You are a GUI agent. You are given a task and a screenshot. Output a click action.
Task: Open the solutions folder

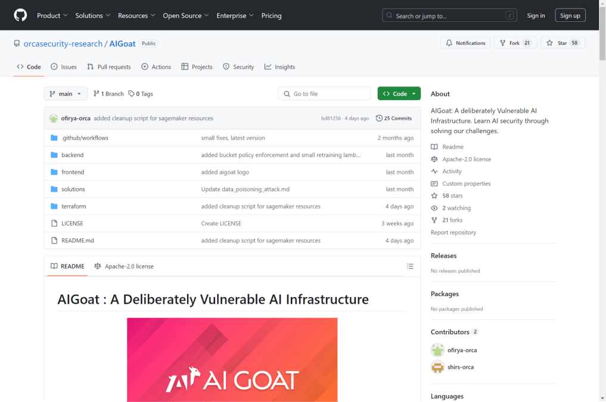click(73, 189)
